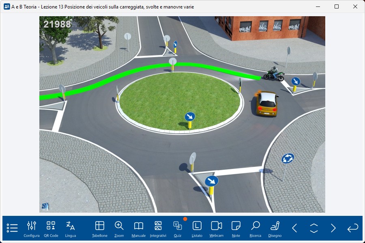Show the QR Code

[51, 228]
